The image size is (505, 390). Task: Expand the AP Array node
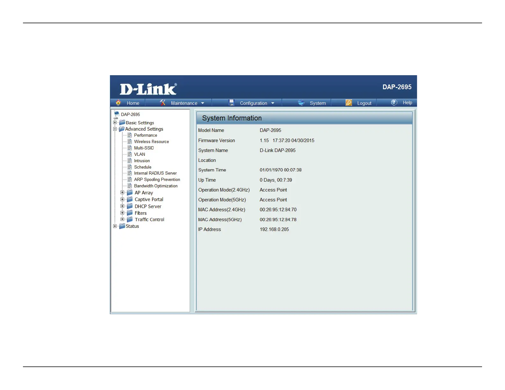[x=122, y=192]
